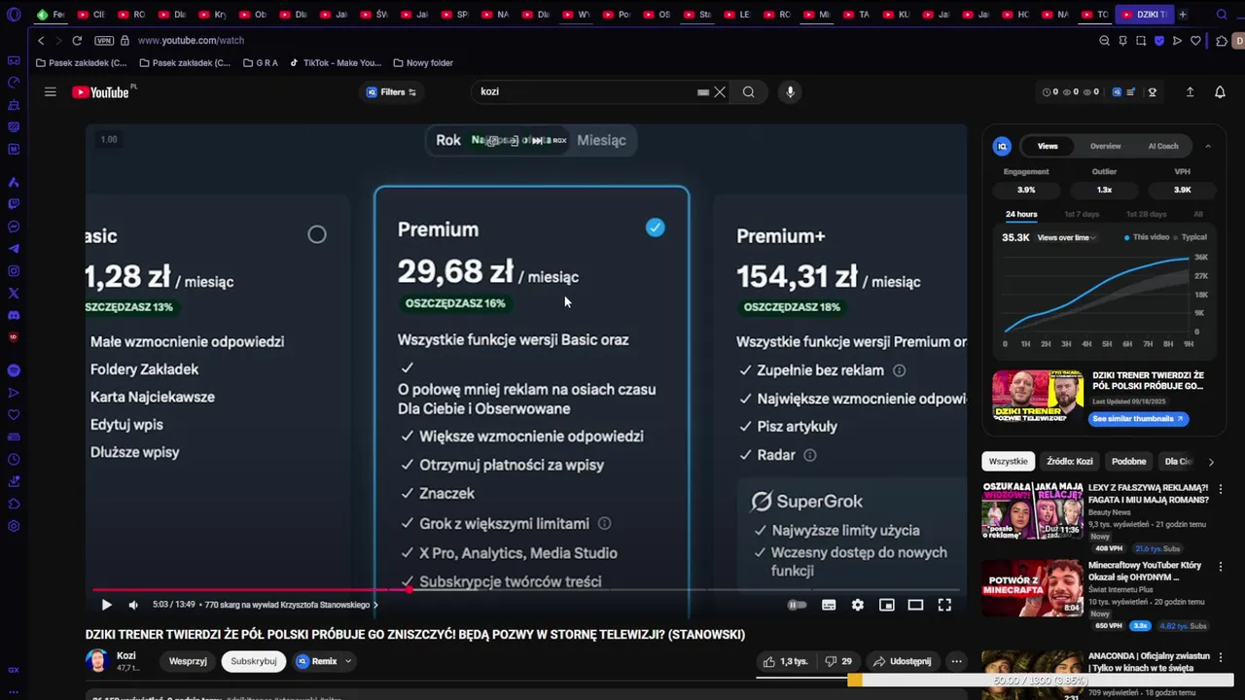Dislike the video
Image resolution: width=1245 pixels, height=700 pixels.
tap(838, 661)
